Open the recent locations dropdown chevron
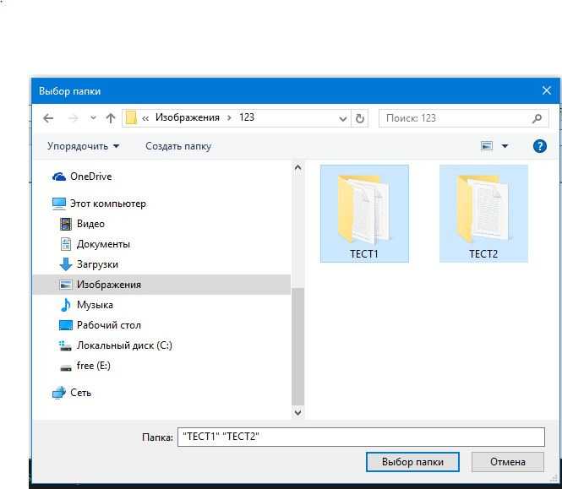This screenshot has height=489, width=562. pyautogui.click(x=93, y=118)
